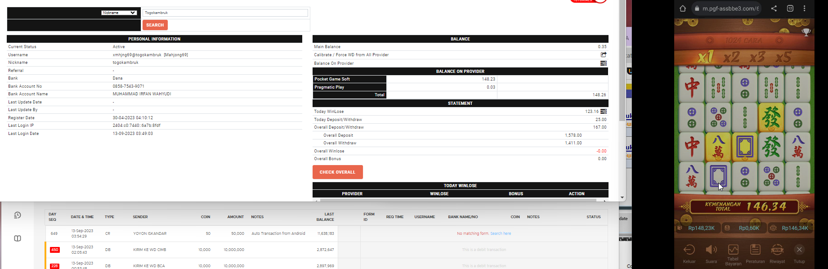Click account name MUHAMMAD IRFAN WAHYUDI
The width and height of the screenshot is (828, 269).
point(142,94)
